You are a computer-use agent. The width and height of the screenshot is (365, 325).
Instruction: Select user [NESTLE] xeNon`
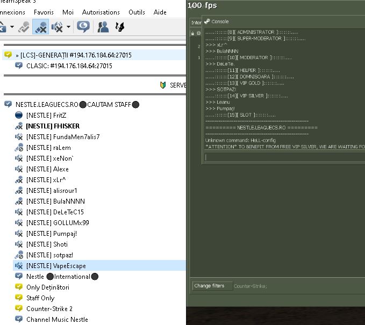coord(50,158)
